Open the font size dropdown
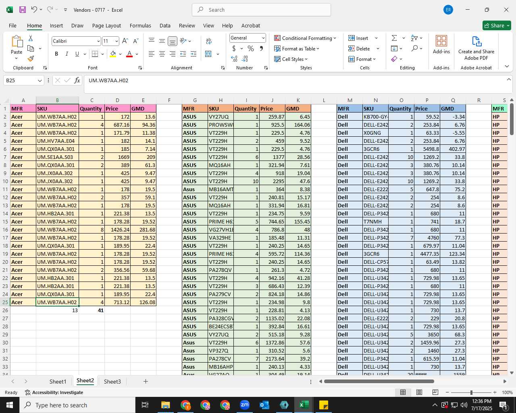The width and height of the screenshot is (516, 413). coord(117,41)
